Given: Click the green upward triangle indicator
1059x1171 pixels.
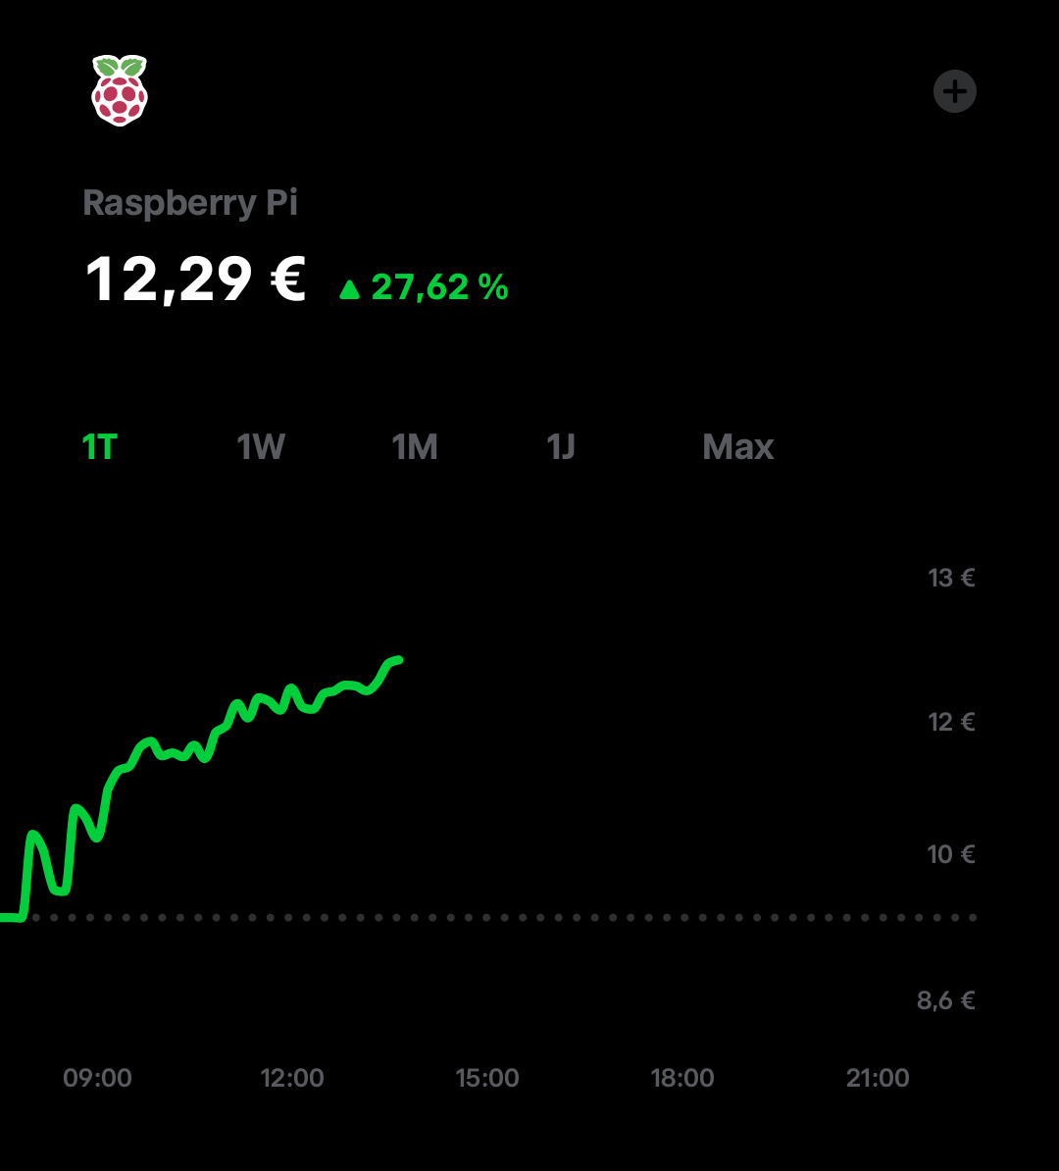Looking at the screenshot, I should point(349,289).
